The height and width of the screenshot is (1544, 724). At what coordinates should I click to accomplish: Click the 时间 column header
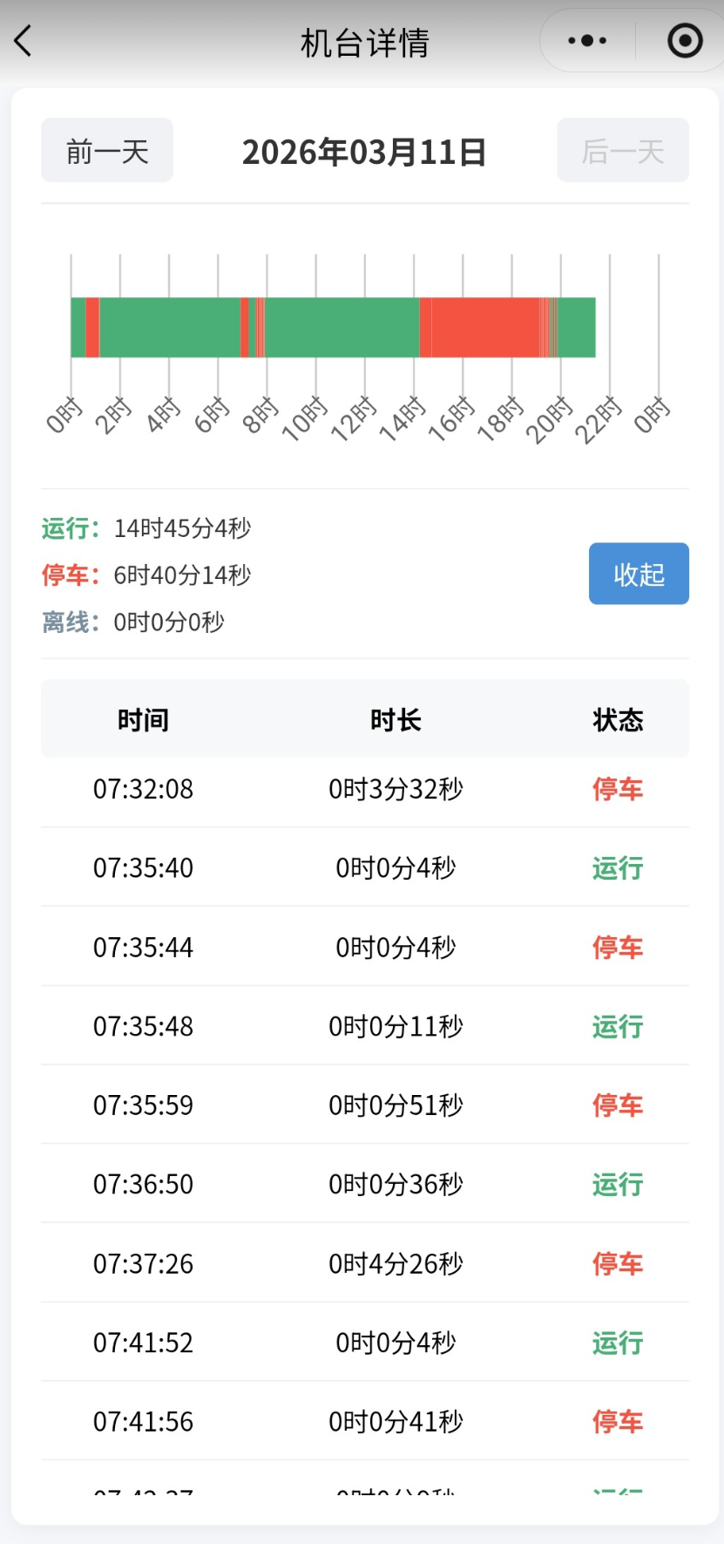coord(143,720)
